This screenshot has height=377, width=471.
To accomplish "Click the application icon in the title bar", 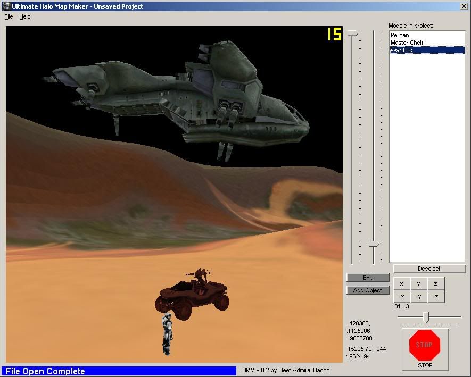I will [6, 6].
